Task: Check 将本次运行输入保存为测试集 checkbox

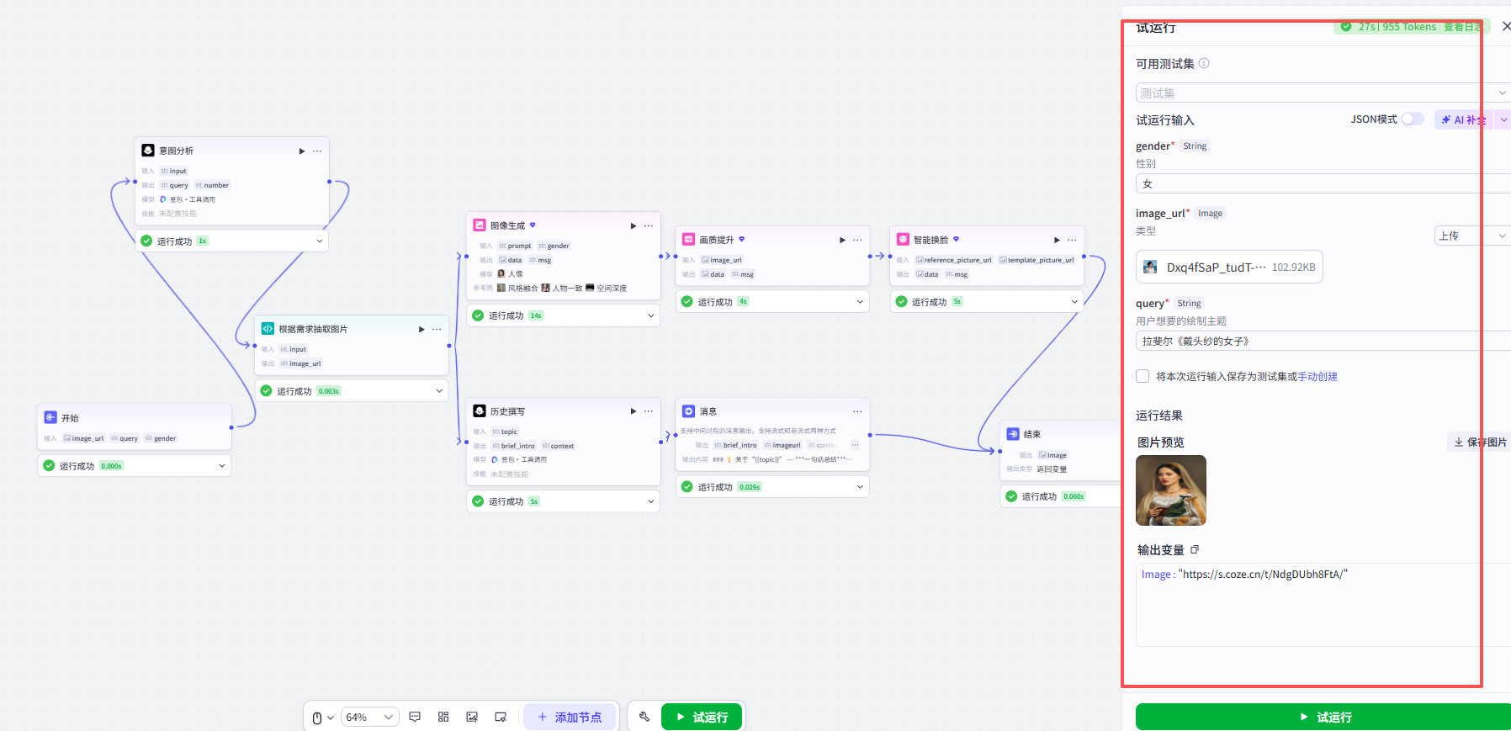Action: pyautogui.click(x=1143, y=376)
